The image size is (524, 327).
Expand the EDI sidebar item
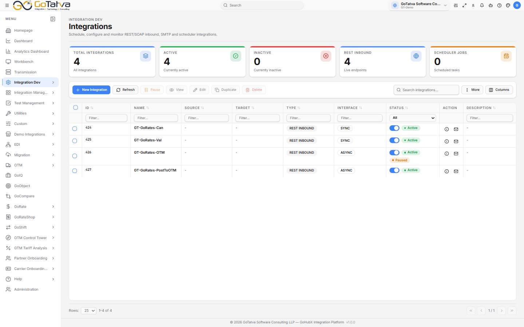[31, 145]
